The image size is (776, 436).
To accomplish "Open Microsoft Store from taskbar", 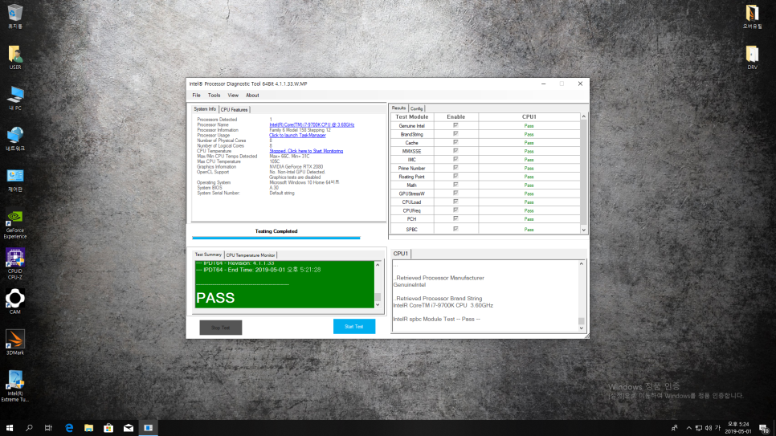I will 108,428.
